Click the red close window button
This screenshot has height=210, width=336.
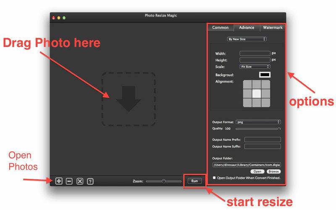54,18
